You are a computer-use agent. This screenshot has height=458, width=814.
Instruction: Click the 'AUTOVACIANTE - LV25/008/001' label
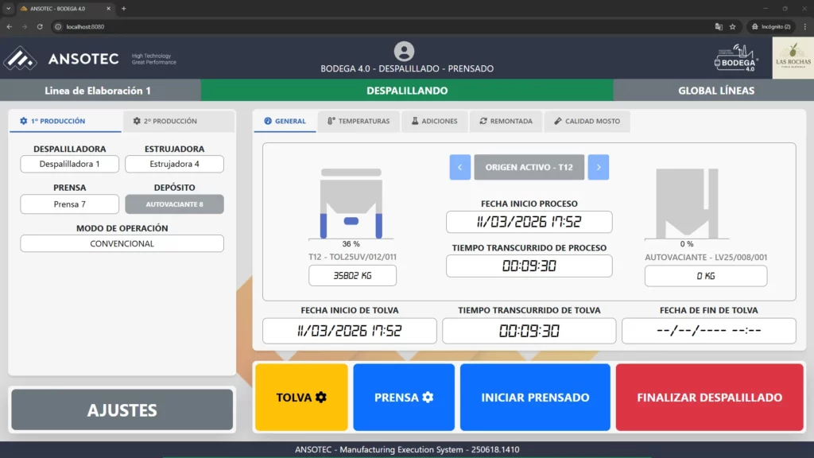point(706,257)
